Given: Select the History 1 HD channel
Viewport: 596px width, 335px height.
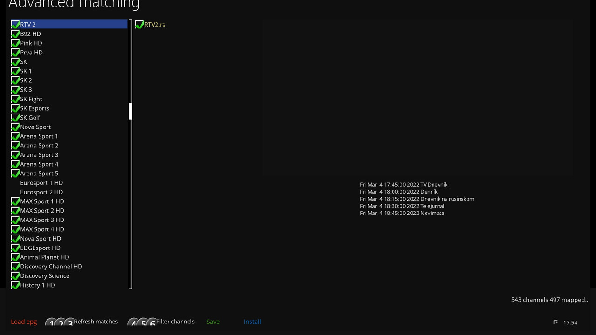Looking at the screenshot, I should pyautogui.click(x=69, y=285).
